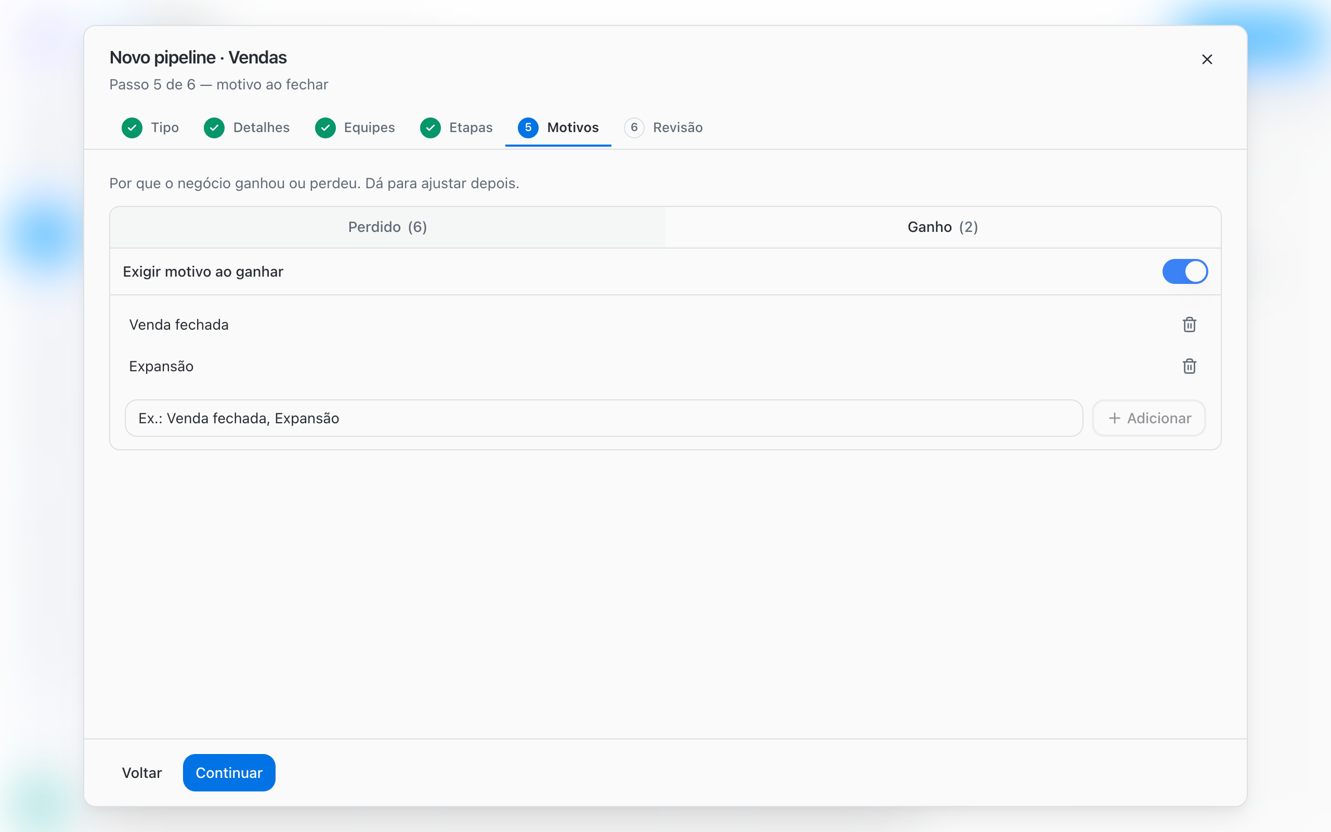Click the Exigir motivo ao ganhar label
This screenshot has width=1331, height=832.
(x=203, y=272)
